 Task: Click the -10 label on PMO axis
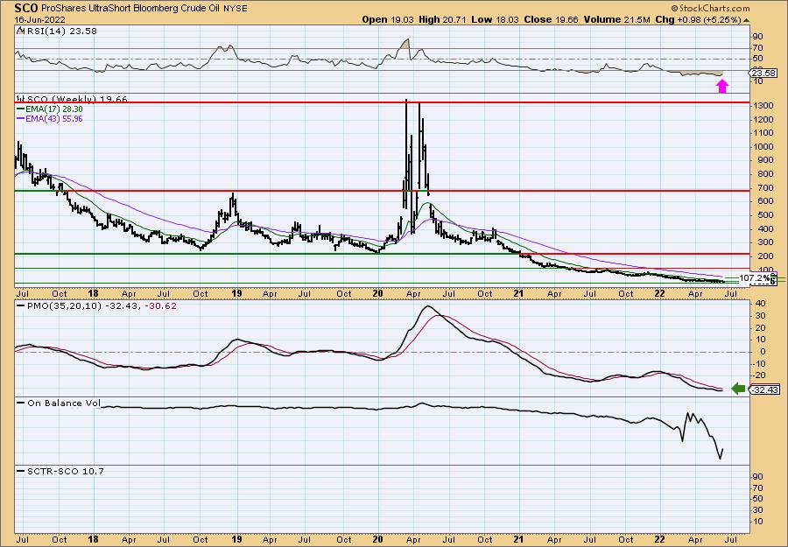[x=758, y=364]
